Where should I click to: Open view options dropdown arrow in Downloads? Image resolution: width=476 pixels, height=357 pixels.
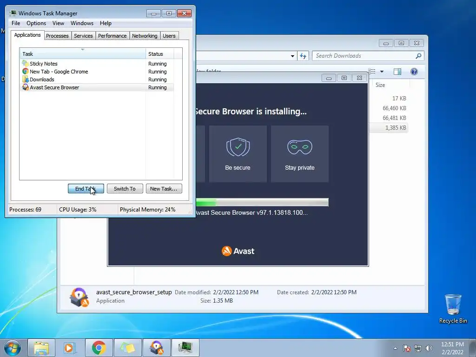tap(382, 71)
